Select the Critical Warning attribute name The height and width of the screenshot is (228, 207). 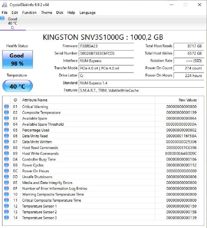click(35, 107)
